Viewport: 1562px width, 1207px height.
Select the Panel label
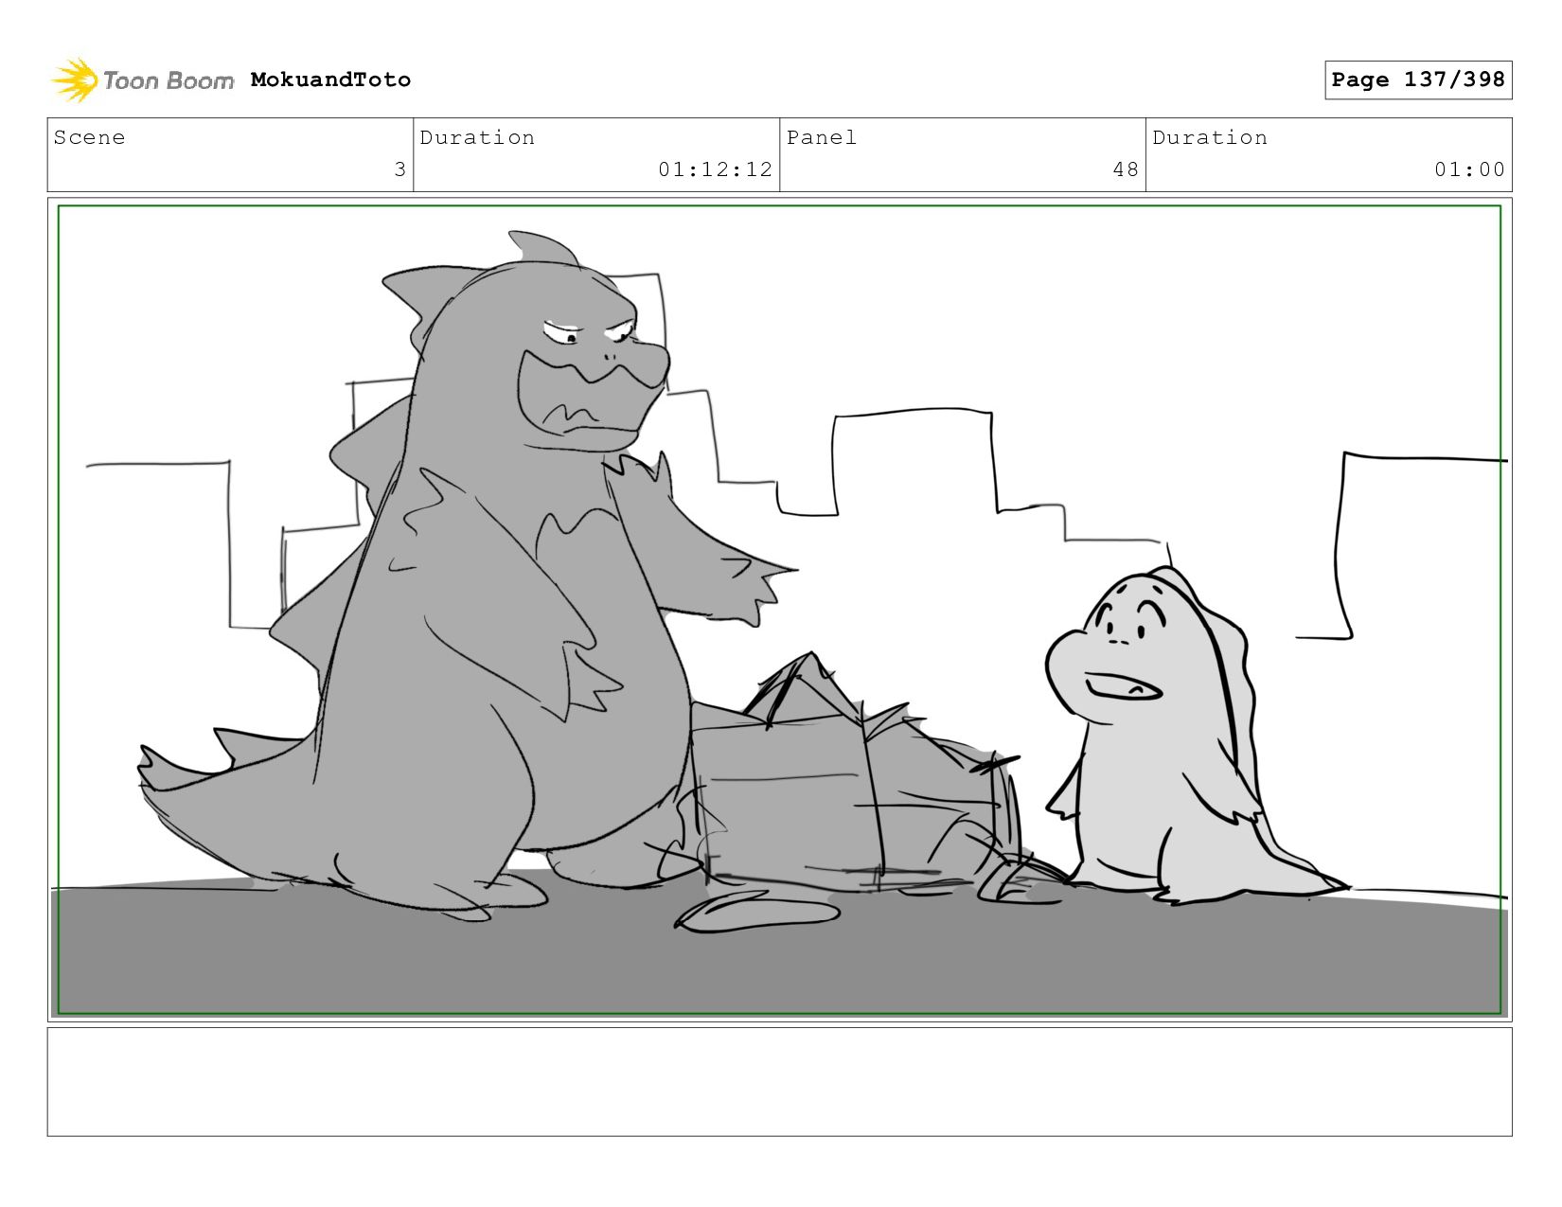821,137
